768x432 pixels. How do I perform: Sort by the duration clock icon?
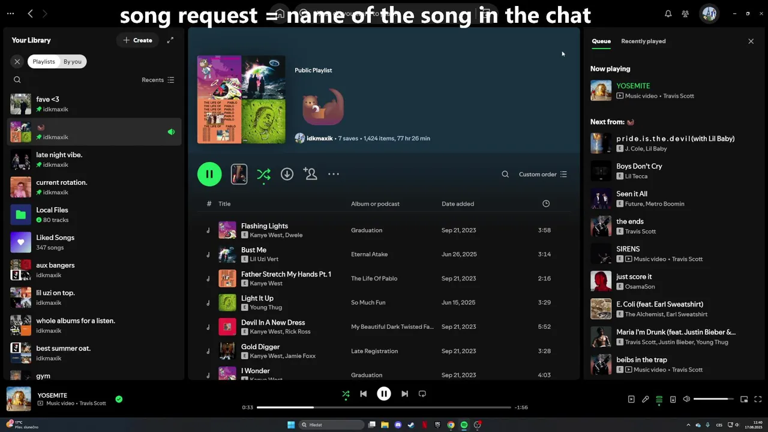tap(546, 204)
